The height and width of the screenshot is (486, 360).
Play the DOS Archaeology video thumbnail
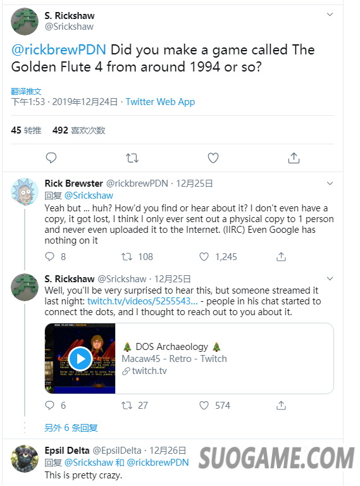click(x=80, y=359)
